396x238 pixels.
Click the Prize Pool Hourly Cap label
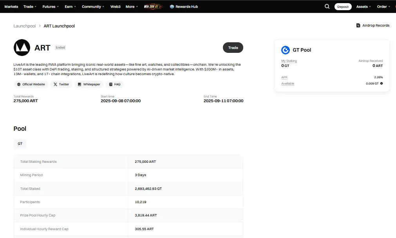click(38, 215)
